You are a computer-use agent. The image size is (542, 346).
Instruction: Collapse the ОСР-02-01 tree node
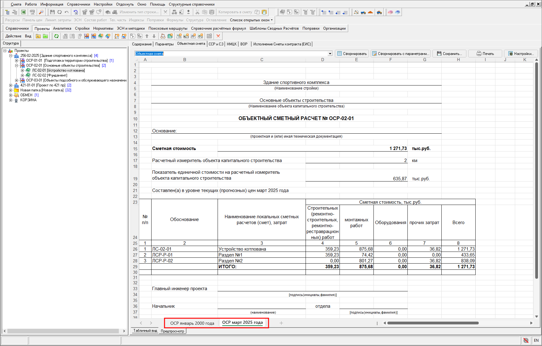click(17, 65)
